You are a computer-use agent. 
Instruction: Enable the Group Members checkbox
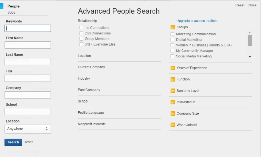point(81,39)
